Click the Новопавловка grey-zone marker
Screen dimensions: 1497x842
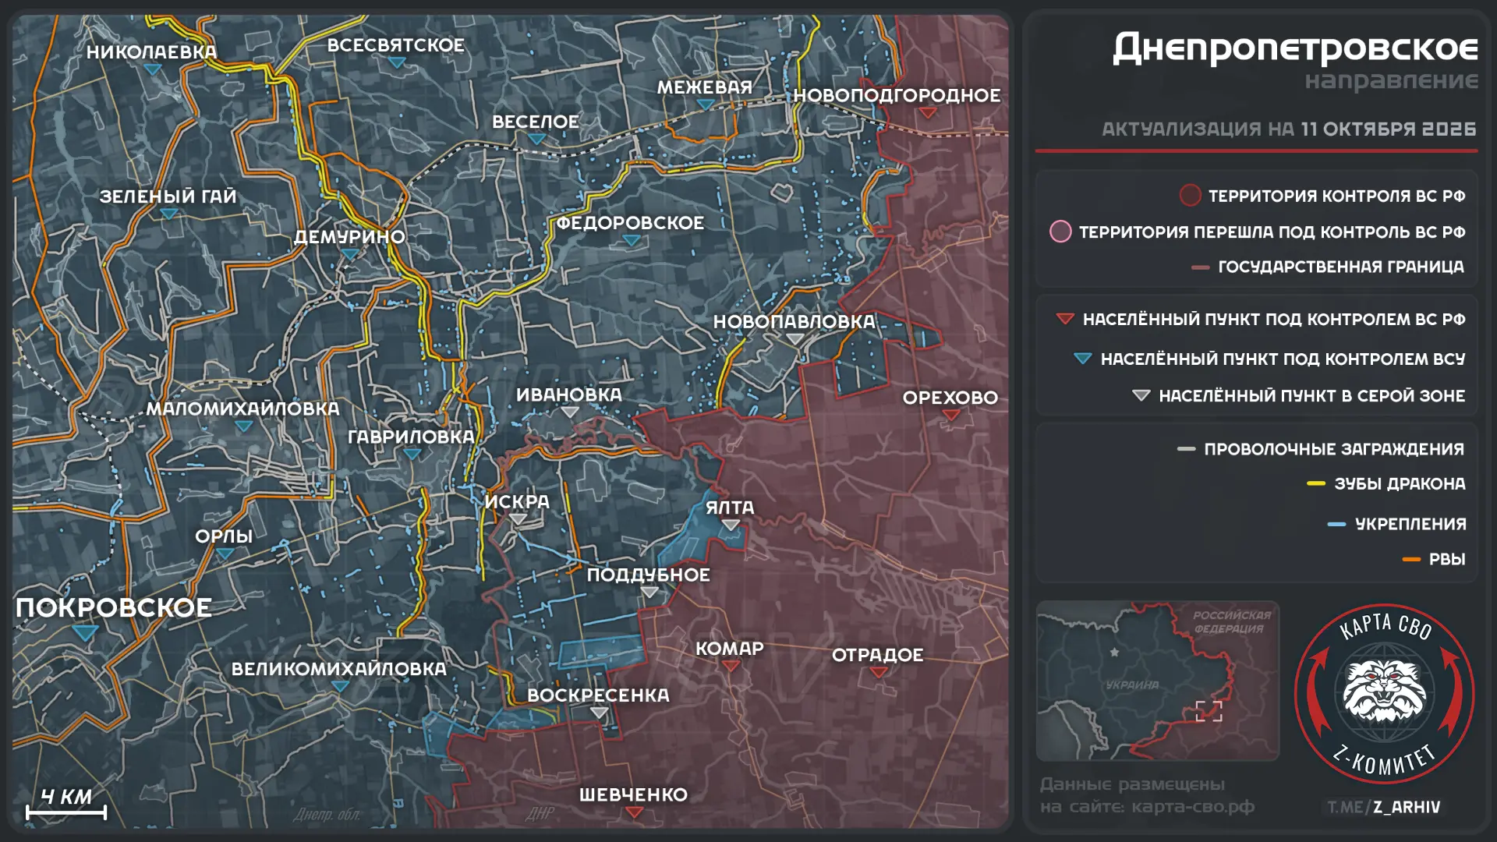(x=795, y=339)
